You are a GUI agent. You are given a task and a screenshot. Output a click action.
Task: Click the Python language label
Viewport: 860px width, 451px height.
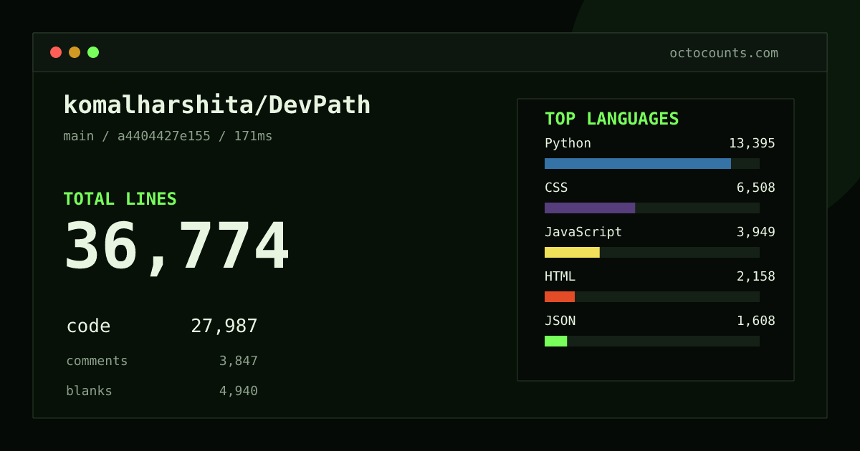pyautogui.click(x=568, y=143)
